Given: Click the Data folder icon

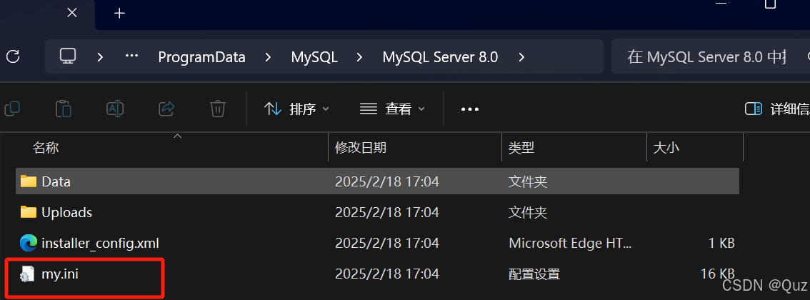Looking at the screenshot, I should (29, 181).
